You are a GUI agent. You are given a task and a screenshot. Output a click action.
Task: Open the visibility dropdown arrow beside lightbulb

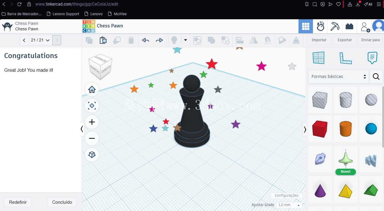(185, 40)
